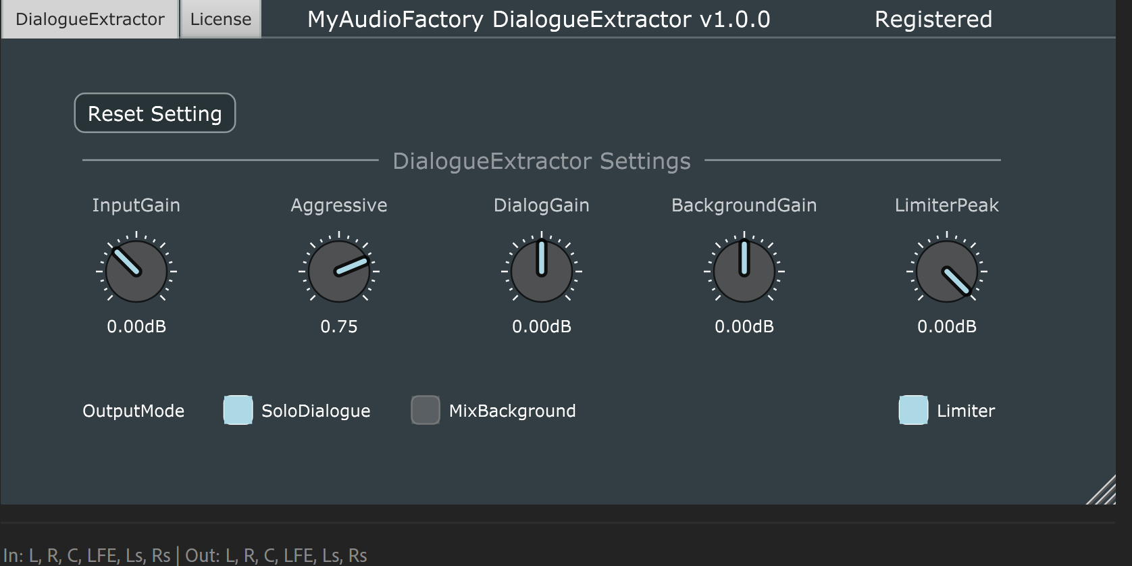This screenshot has height=566, width=1132.
Task: Turn the DialogGain knob
Action: (x=542, y=271)
